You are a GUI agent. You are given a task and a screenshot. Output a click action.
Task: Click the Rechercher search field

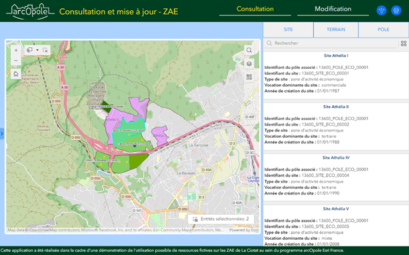pos(332,43)
